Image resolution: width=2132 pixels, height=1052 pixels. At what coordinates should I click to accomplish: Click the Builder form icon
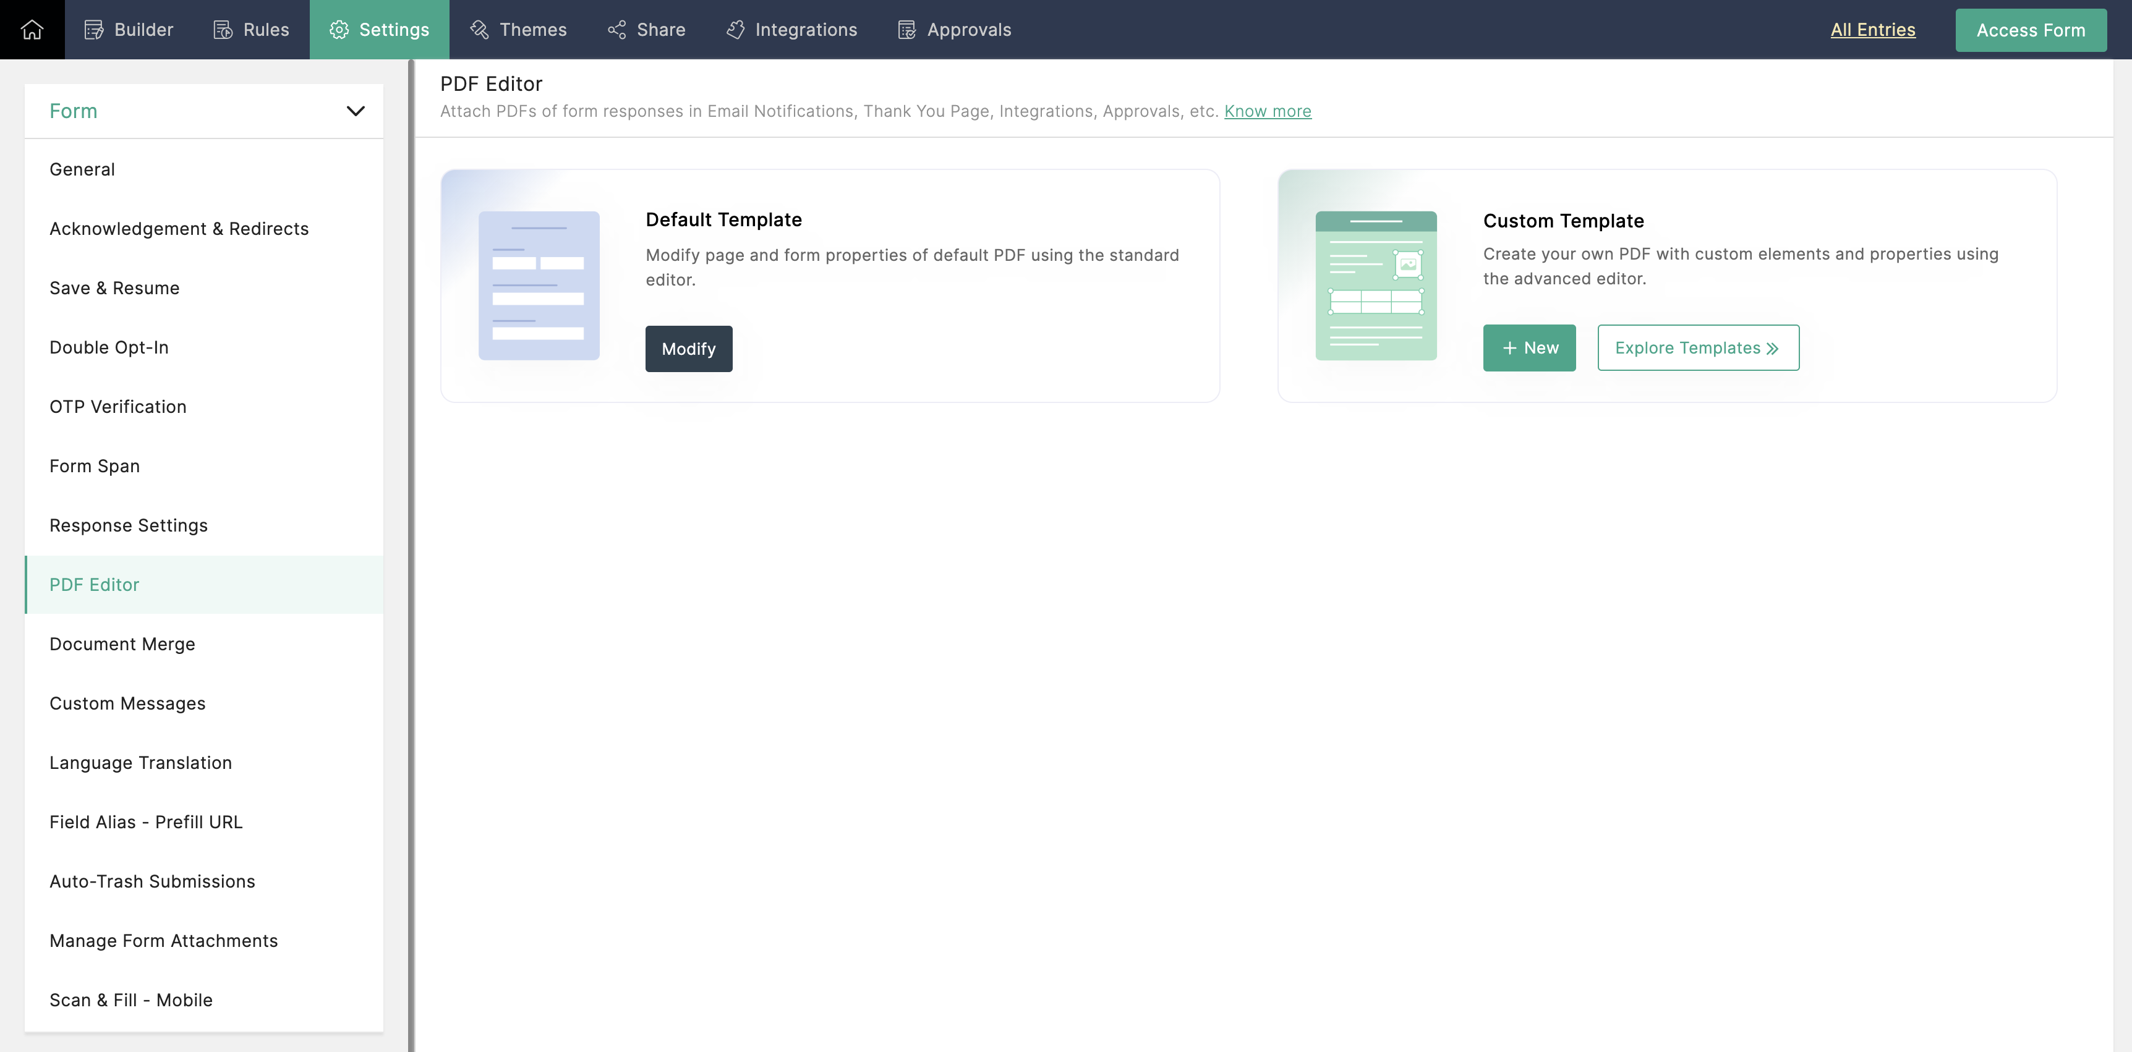[x=93, y=30]
